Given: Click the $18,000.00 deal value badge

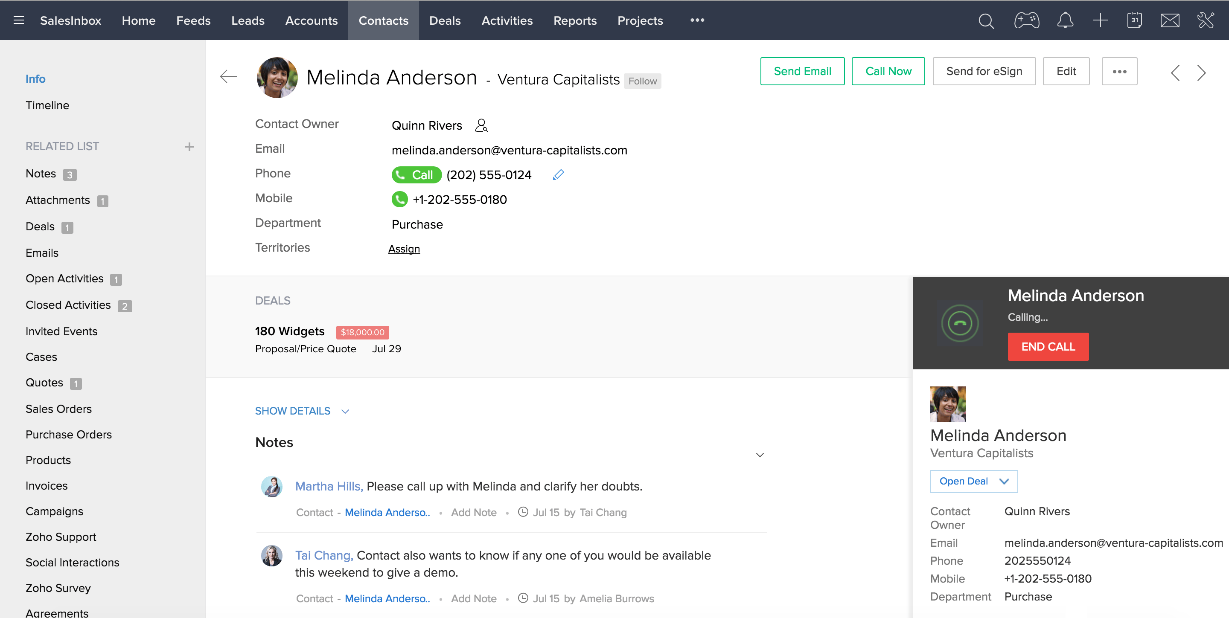Looking at the screenshot, I should 362,332.
